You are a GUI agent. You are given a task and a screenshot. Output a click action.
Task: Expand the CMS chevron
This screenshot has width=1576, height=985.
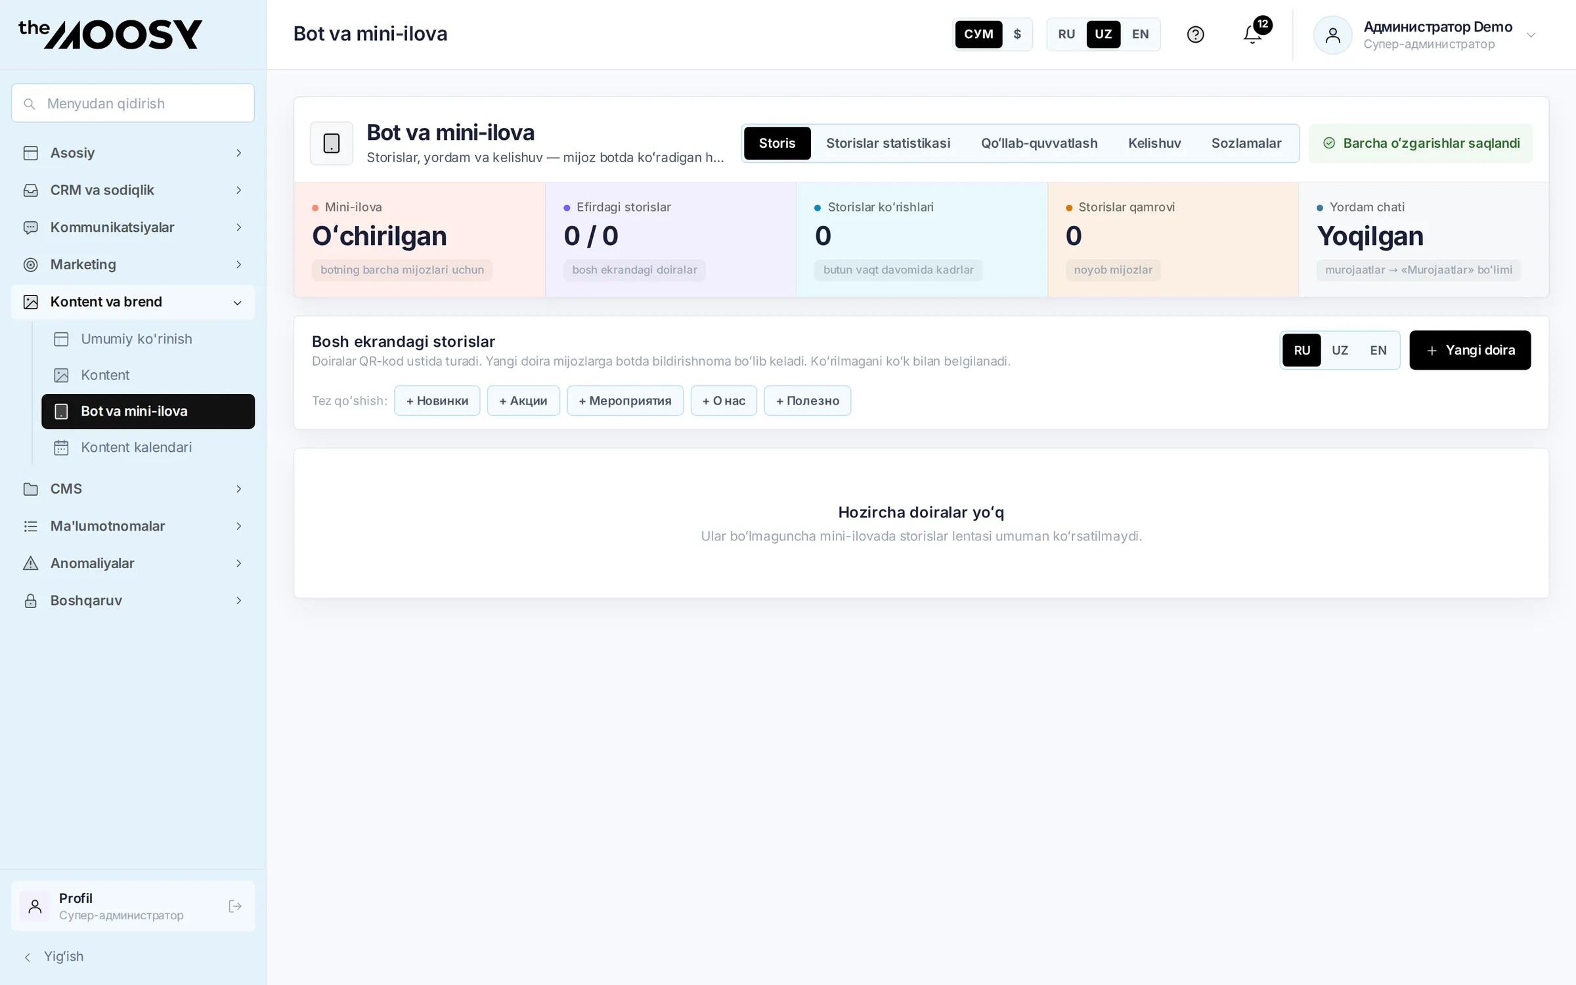(239, 489)
